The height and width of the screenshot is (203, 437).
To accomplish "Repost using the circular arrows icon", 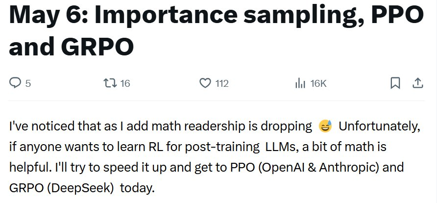I will tap(110, 83).
